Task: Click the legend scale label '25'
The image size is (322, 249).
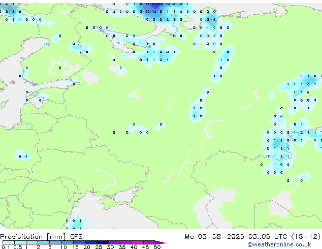Action: [x=99, y=247]
